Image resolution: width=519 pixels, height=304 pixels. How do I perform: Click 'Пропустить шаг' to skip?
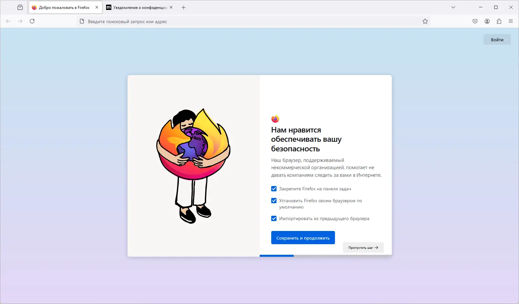pos(363,247)
